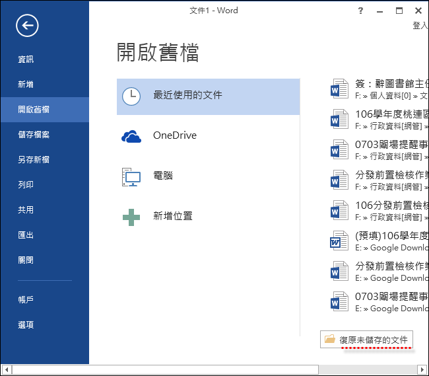Select 開啟舊檔 in the left sidebar
The width and height of the screenshot is (429, 376).
[45, 110]
